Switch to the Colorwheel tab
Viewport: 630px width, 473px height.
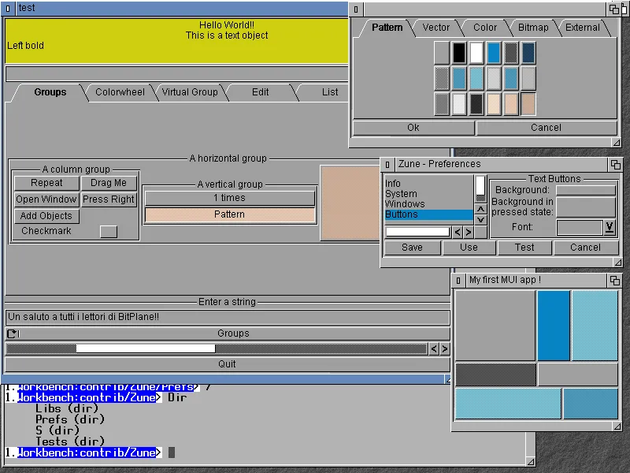pos(119,92)
